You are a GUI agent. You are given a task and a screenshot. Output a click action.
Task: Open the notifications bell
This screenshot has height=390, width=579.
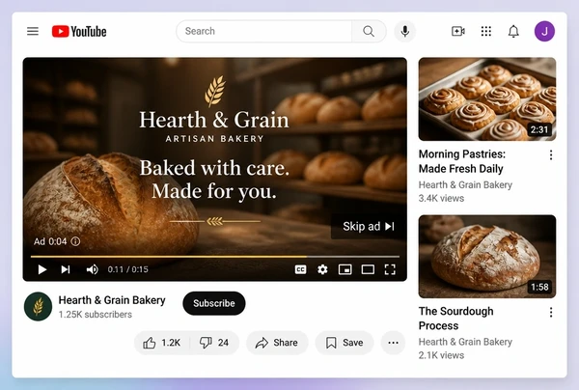(x=513, y=32)
